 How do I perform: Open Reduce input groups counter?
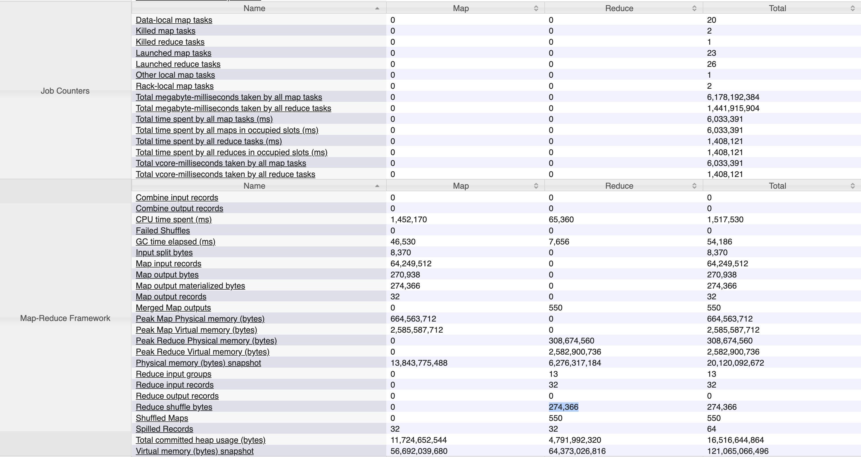point(173,374)
